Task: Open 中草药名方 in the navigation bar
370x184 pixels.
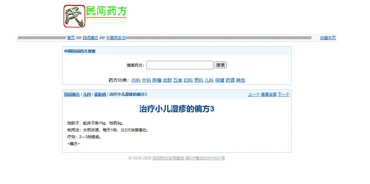Action: [x=116, y=38]
